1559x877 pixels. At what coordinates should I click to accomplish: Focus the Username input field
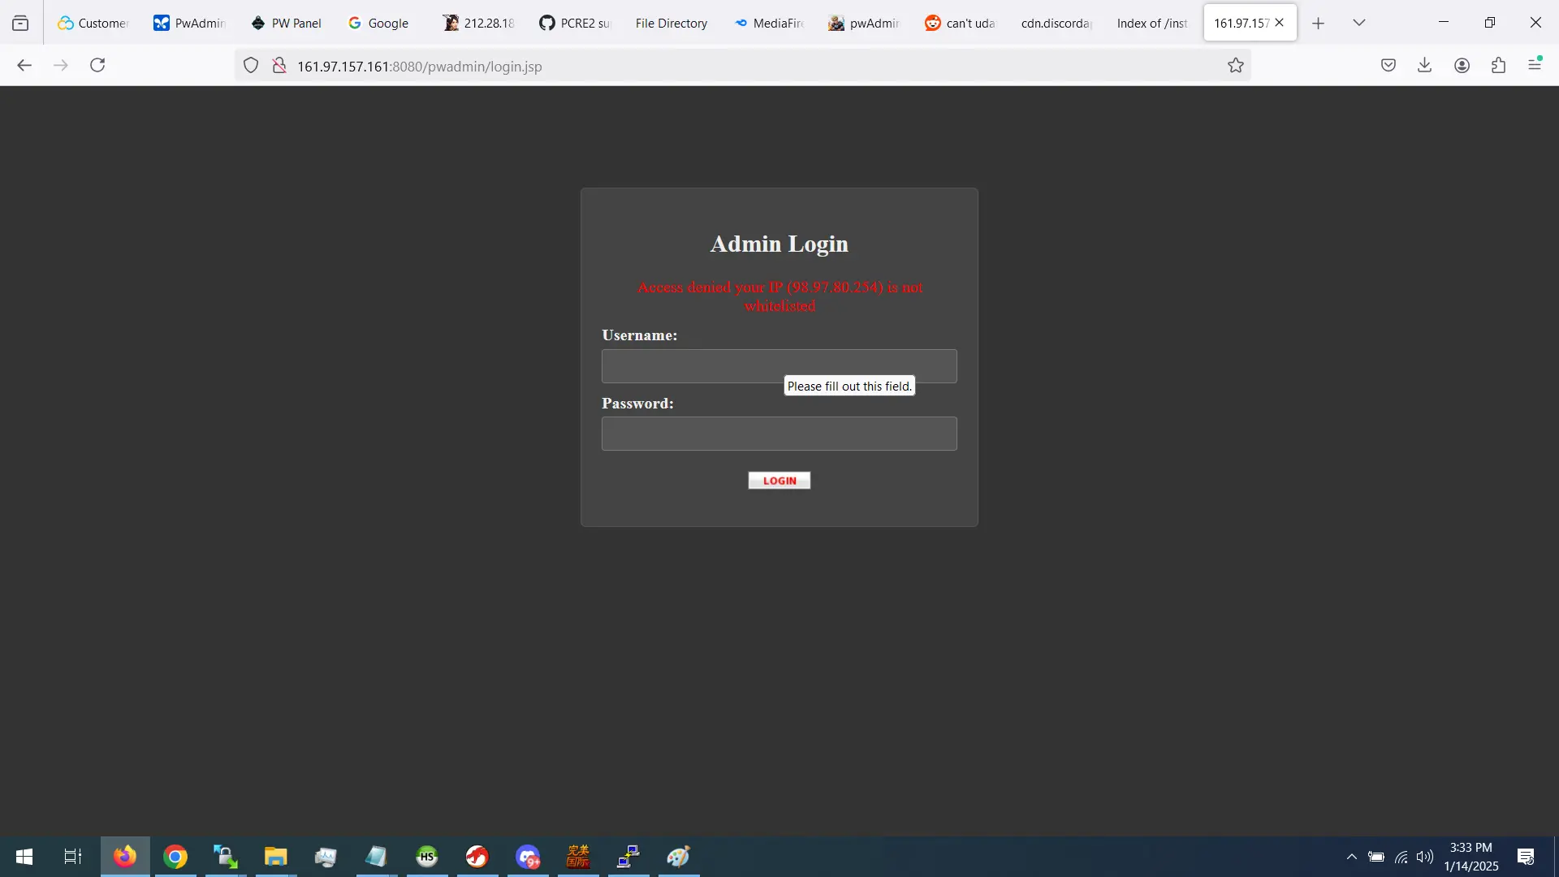[779, 366]
